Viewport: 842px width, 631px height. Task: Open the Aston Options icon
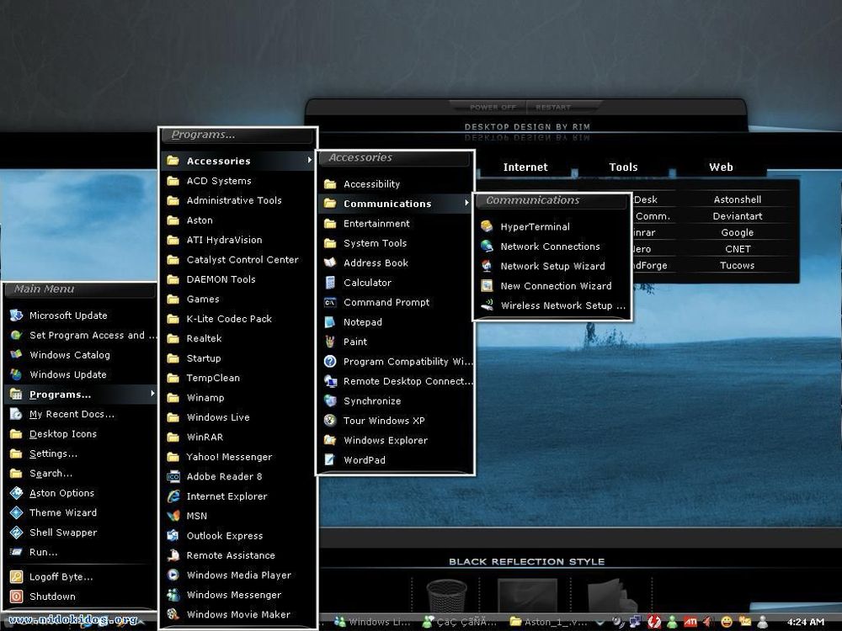[x=16, y=493]
